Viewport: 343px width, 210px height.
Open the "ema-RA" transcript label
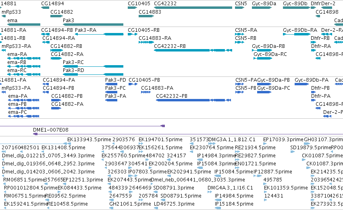point(17,54)
